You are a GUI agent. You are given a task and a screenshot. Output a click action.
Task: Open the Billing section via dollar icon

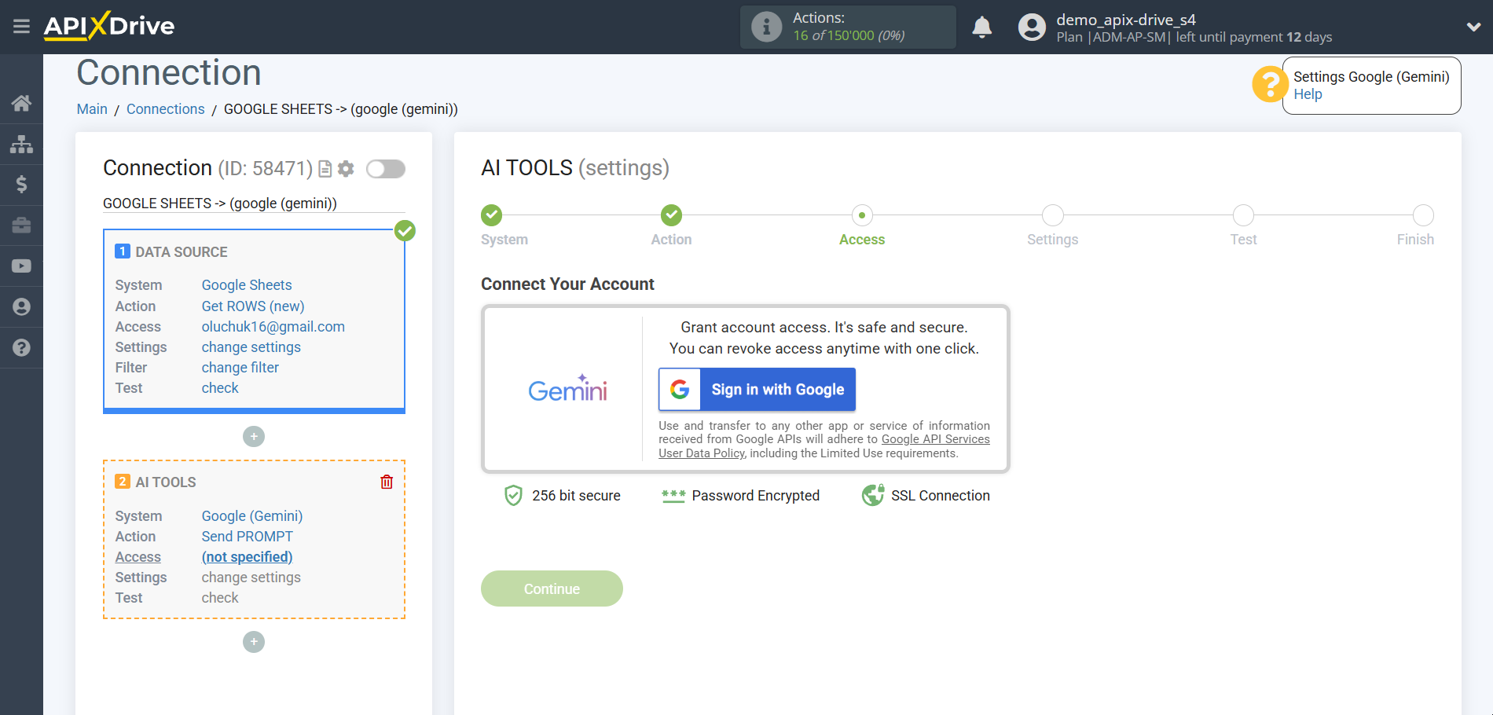(x=21, y=185)
